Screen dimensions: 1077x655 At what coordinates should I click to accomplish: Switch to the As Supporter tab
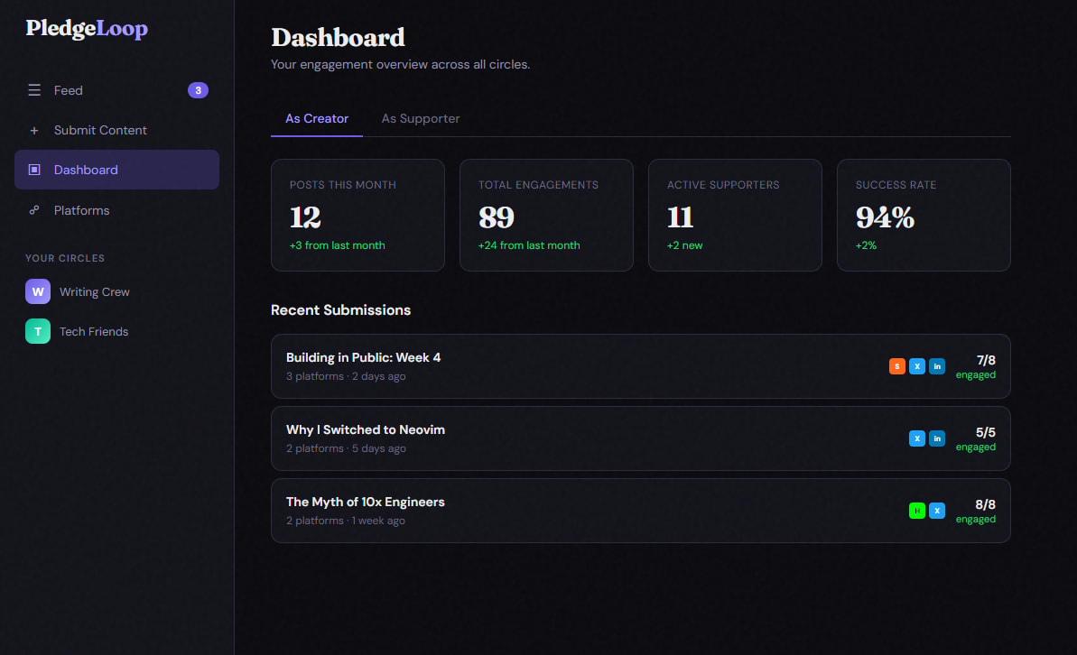[x=421, y=118]
